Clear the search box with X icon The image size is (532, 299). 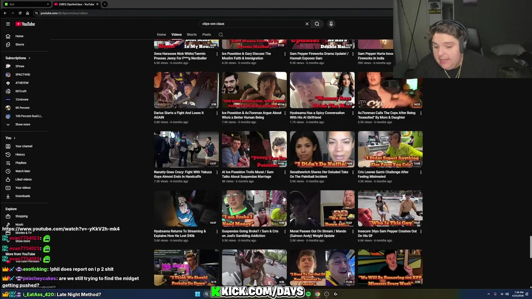(x=307, y=24)
